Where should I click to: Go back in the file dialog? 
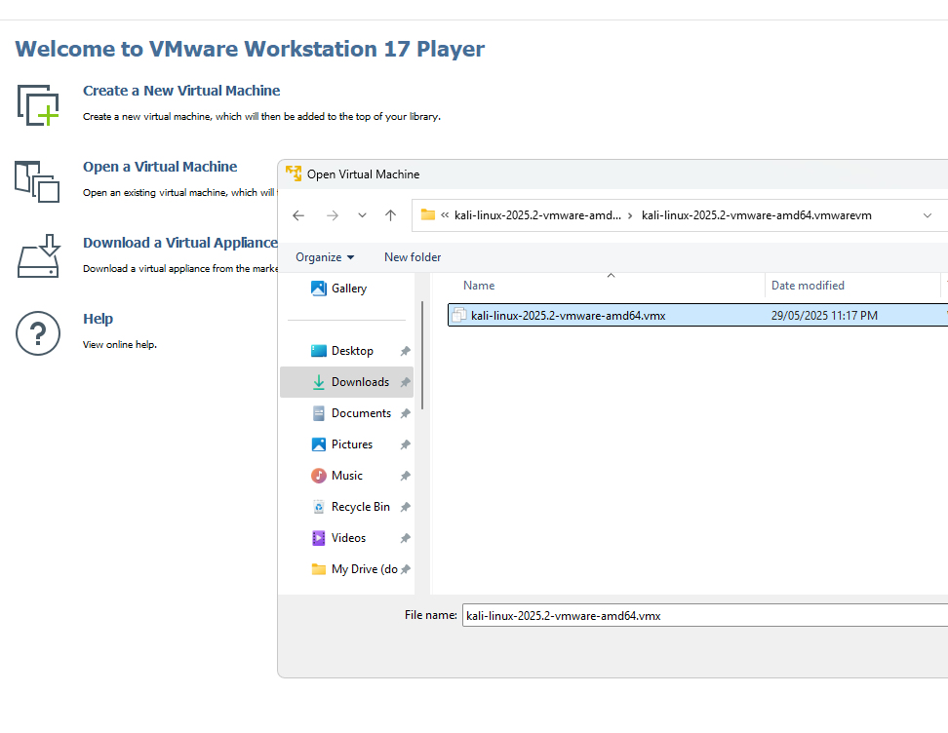pyautogui.click(x=298, y=215)
